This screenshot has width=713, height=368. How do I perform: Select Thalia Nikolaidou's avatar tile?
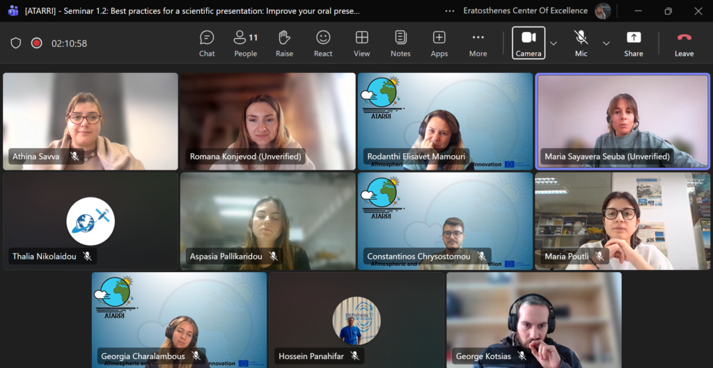[x=90, y=221]
